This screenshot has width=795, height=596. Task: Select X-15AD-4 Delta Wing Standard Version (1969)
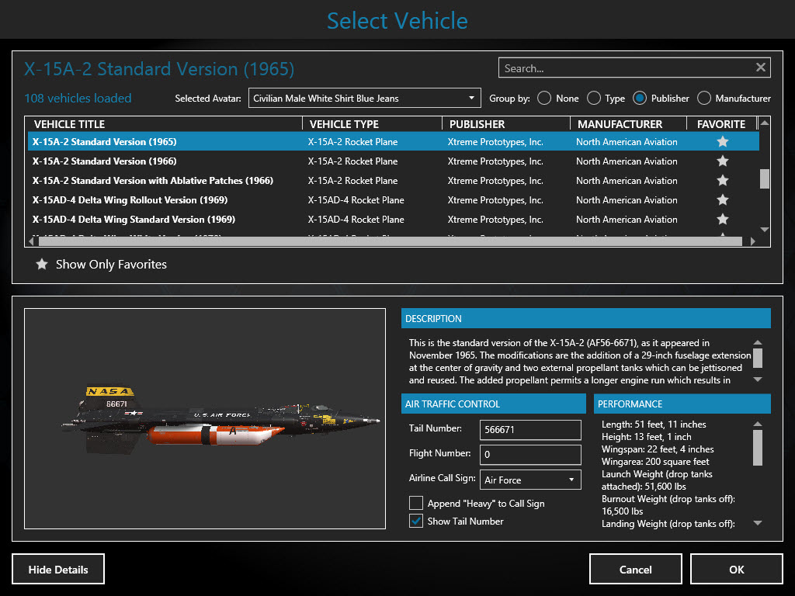394,220
